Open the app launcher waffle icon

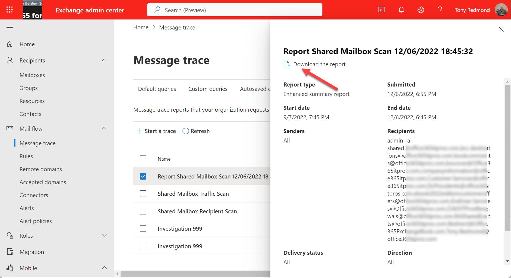coord(9,10)
